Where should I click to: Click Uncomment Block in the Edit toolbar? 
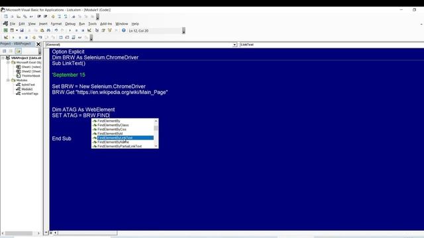[66, 17]
